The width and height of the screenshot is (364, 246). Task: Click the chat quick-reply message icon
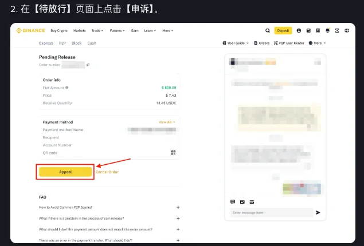click(x=233, y=202)
